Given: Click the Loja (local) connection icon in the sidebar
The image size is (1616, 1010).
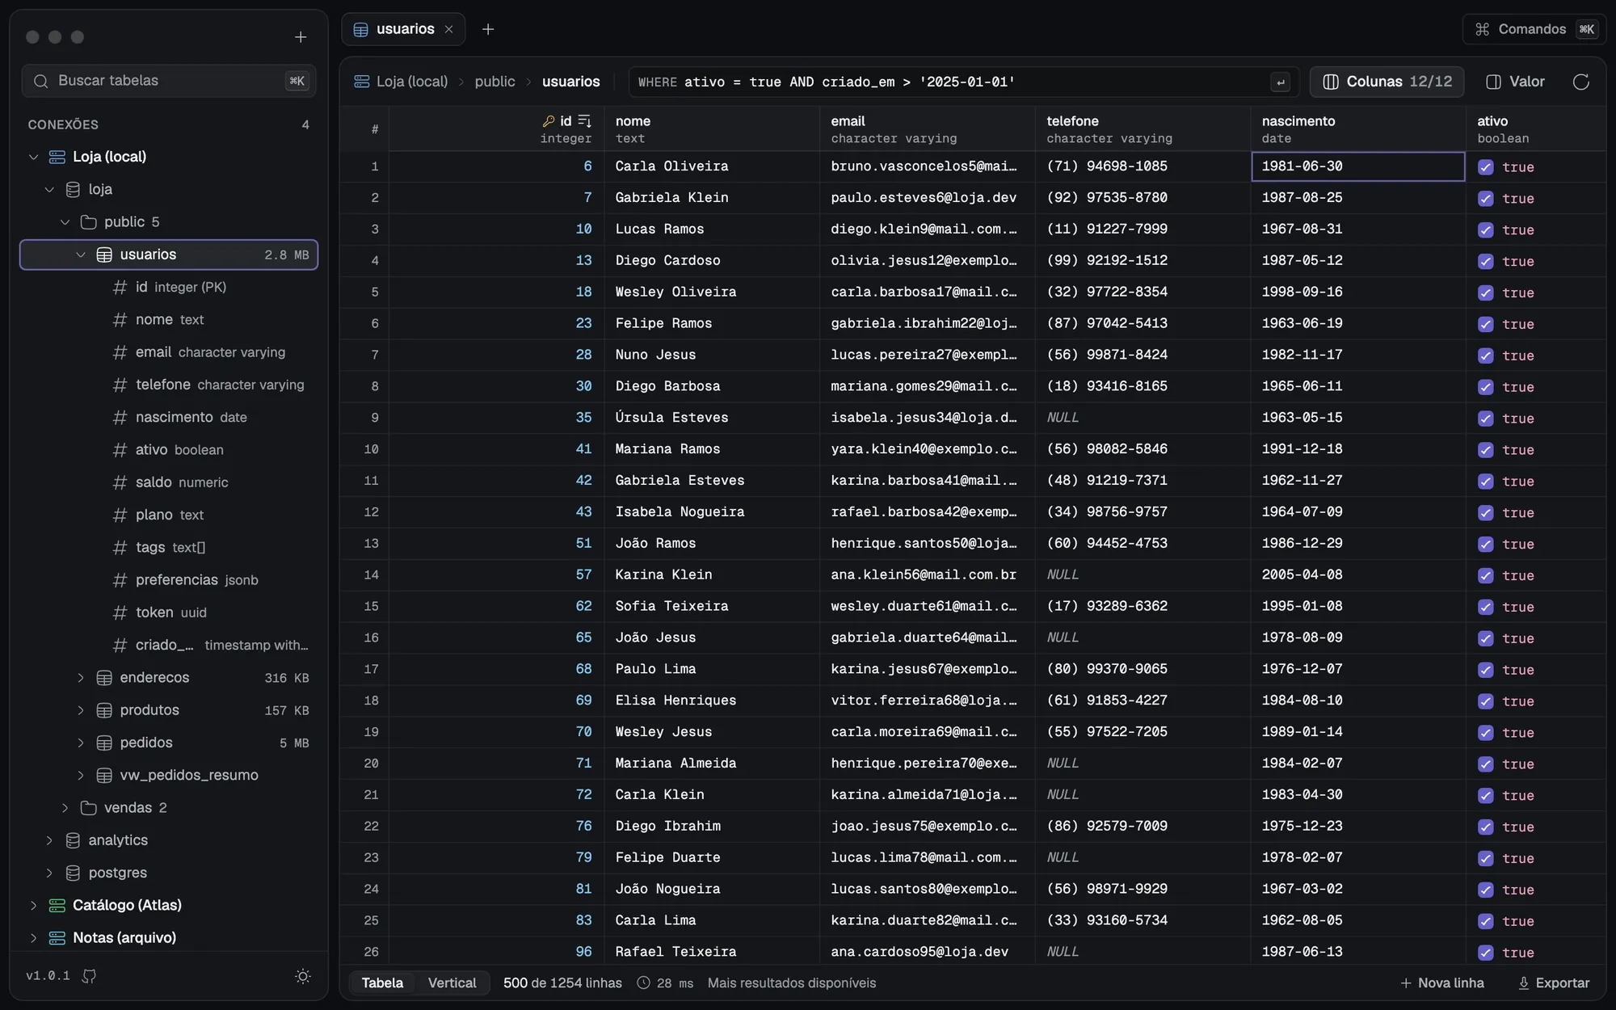Looking at the screenshot, I should (57, 157).
